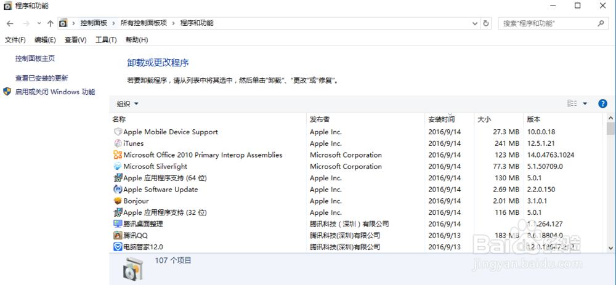The width and height of the screenshot is (616, 285).
Task: Click 程序和功能 in the breadcrumb
Action: 197,23
